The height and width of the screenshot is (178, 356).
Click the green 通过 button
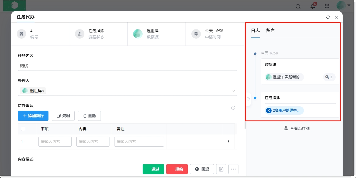tap(153, 169)
